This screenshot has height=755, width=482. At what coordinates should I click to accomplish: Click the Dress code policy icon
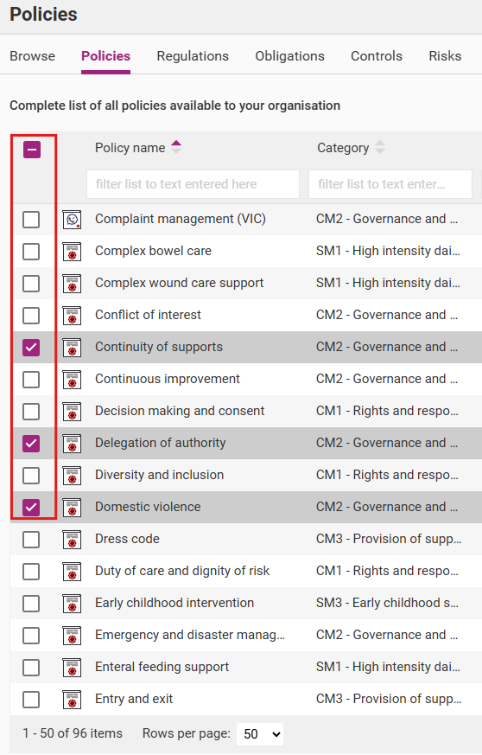point(72,540)
